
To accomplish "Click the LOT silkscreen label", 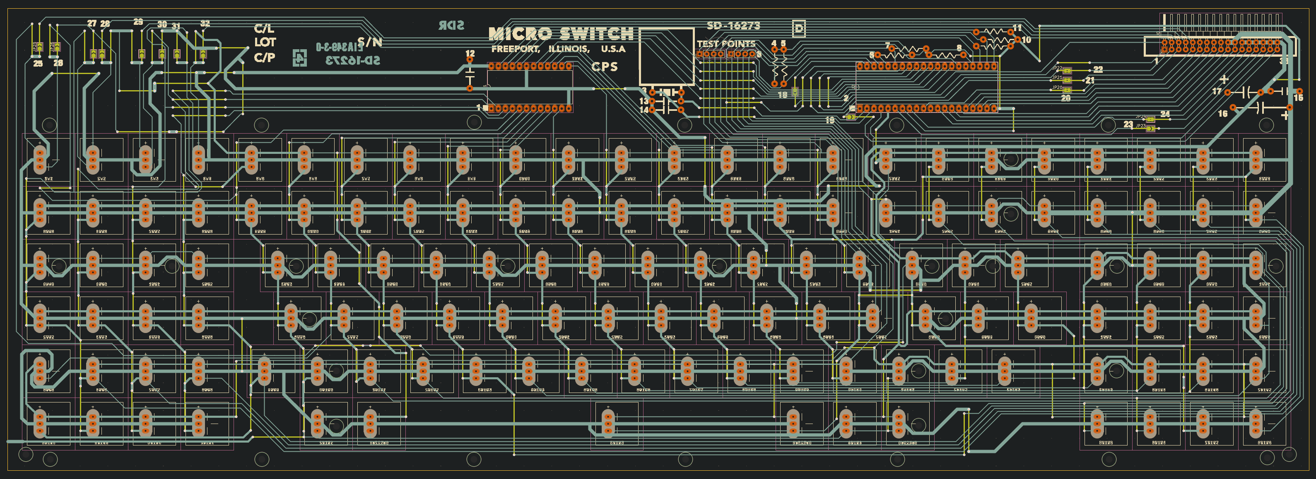I will (x=265, y=42).
